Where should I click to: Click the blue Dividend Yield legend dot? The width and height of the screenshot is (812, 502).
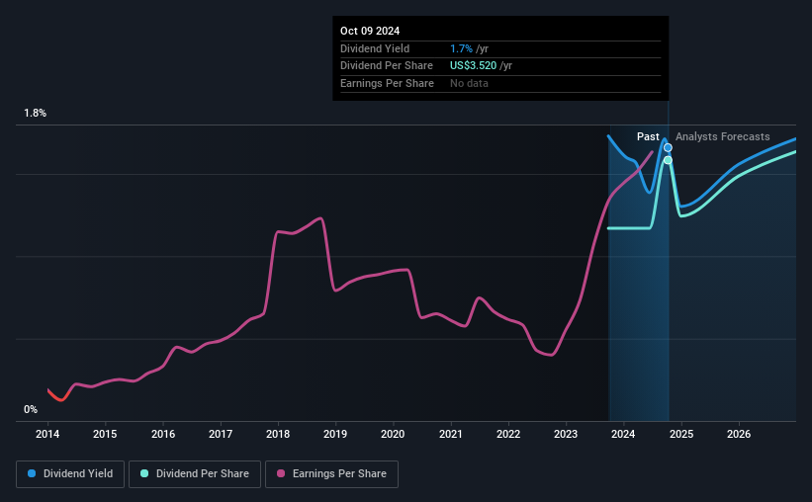(x=32, y=473)
